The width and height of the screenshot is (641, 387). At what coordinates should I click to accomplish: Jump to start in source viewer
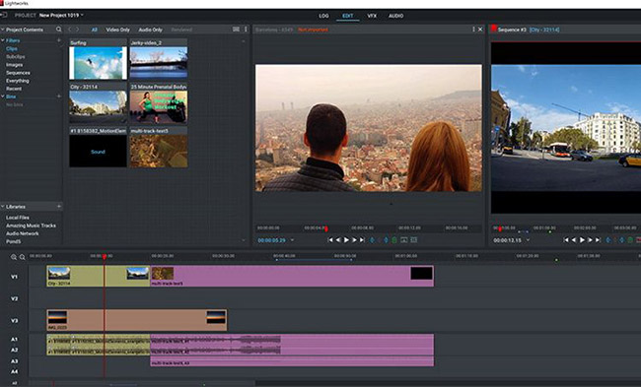tap(330, 240)
